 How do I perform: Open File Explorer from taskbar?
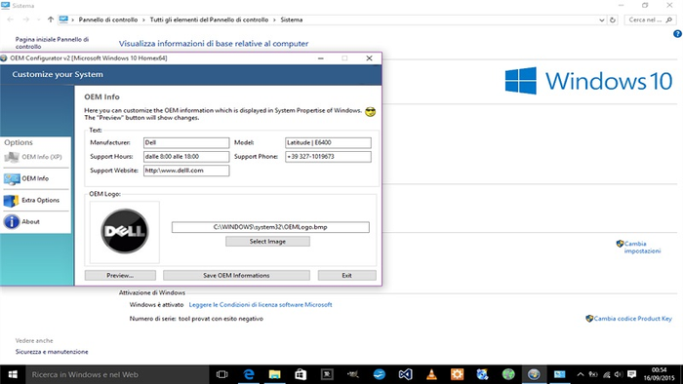274,374
